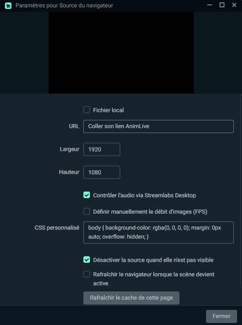
Task: Click the Largeur label text
Action: (69, 149)
